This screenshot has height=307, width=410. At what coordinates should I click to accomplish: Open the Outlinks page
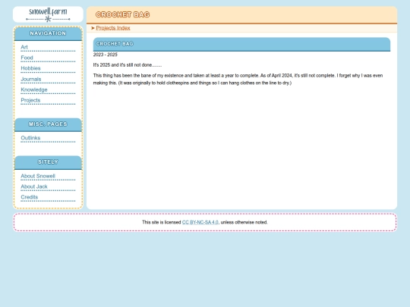click(30, 138)
